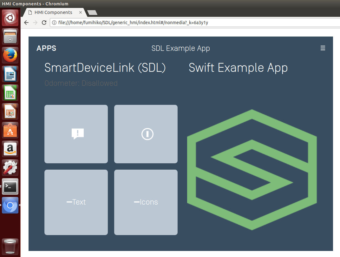Click the circled bar icon soft button tile
This screenshot has height=257, width=340.
pyautogui.click(x=146, y=134)
